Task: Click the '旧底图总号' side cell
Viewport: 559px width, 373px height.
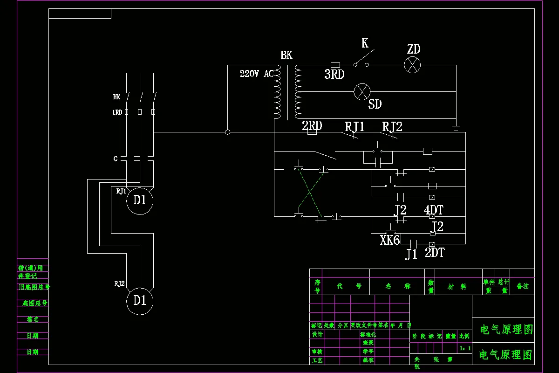Action: tap(34, 287)
